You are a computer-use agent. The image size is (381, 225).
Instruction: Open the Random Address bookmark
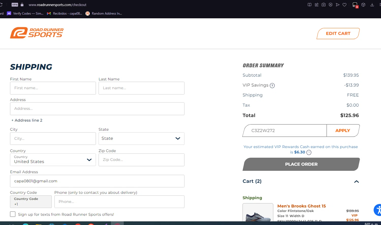104,13
